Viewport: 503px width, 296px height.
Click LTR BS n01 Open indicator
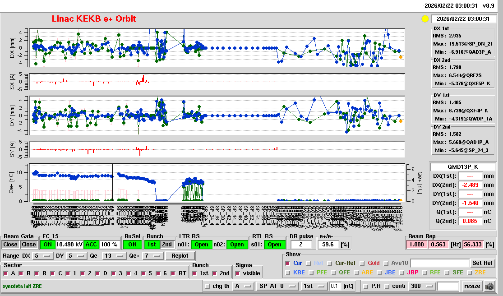pyautogui.click(x=201, y=245)
